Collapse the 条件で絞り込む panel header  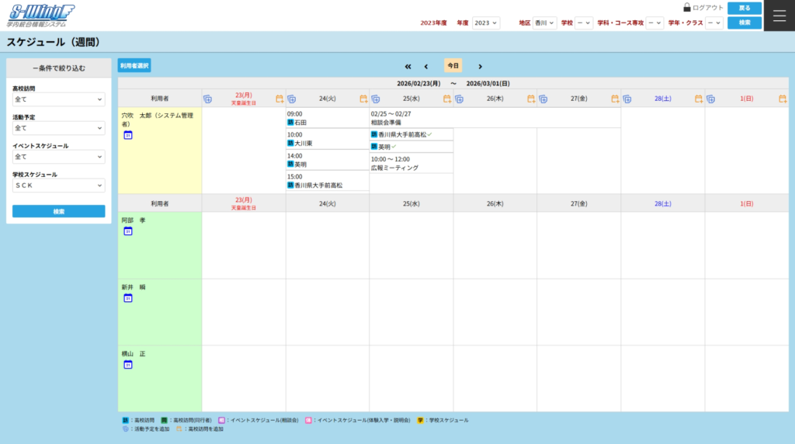pos(58,68)
